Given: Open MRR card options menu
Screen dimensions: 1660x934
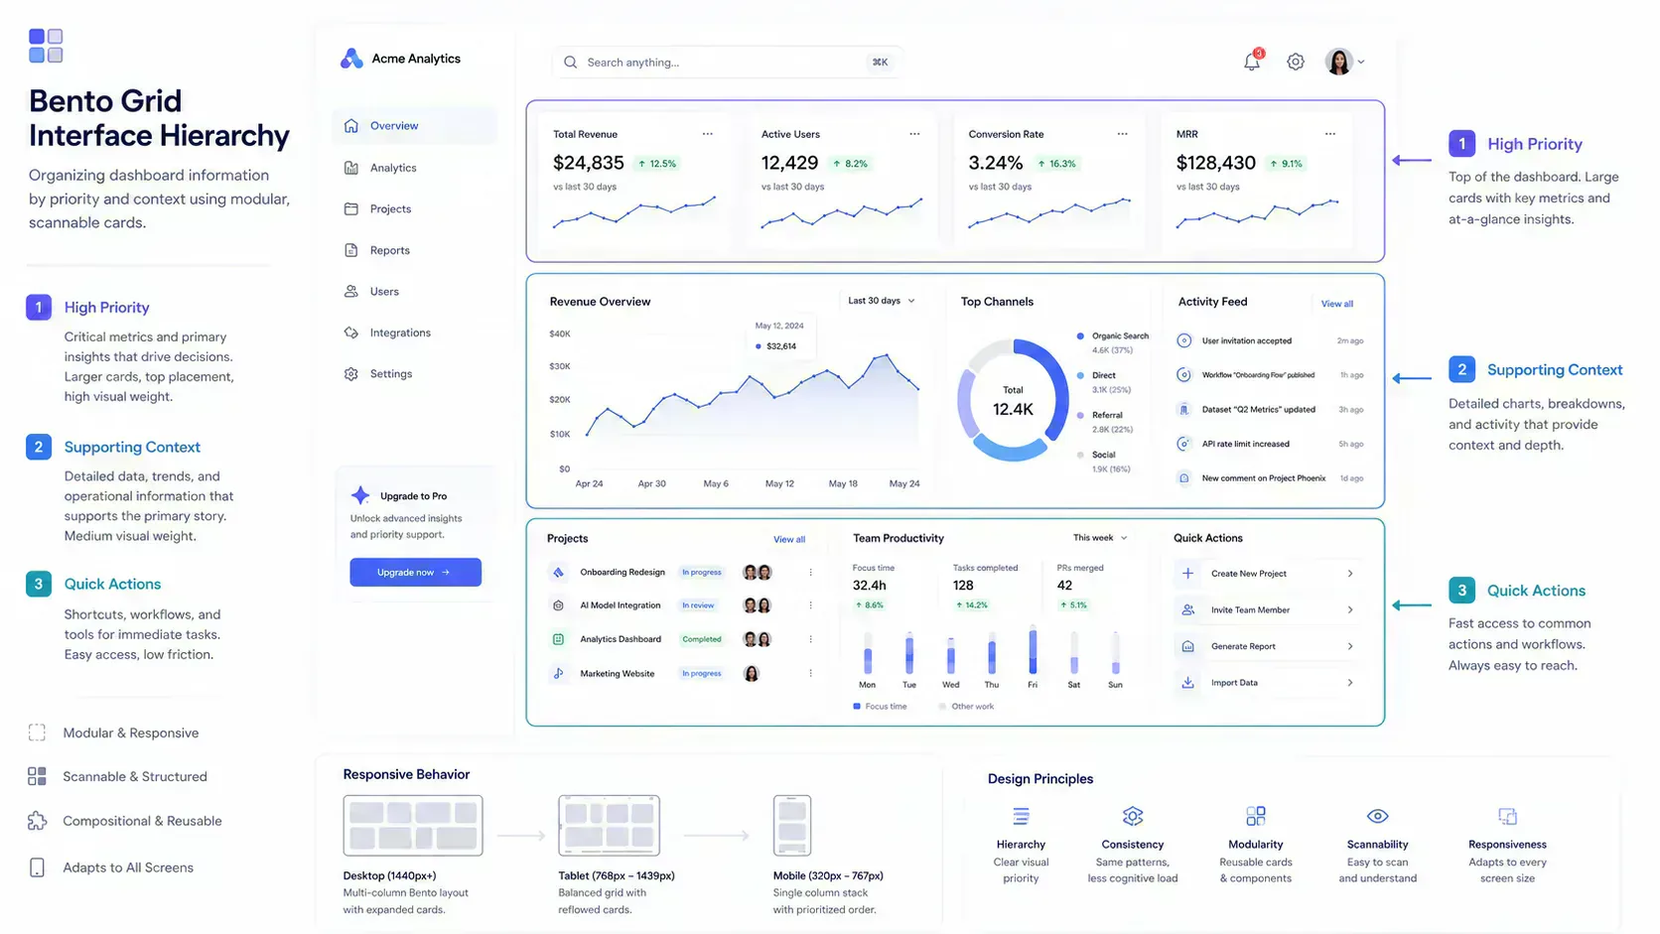Looking at the screenshot, I should [1330, 134].
